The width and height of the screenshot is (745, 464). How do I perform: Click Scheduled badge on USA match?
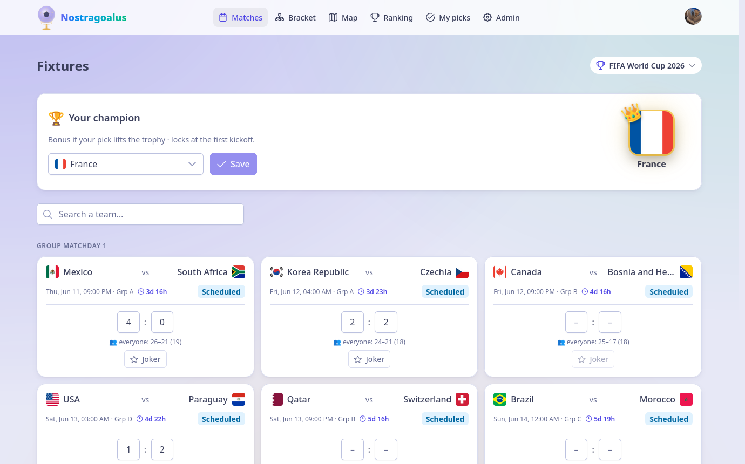[x=221, y=419]
